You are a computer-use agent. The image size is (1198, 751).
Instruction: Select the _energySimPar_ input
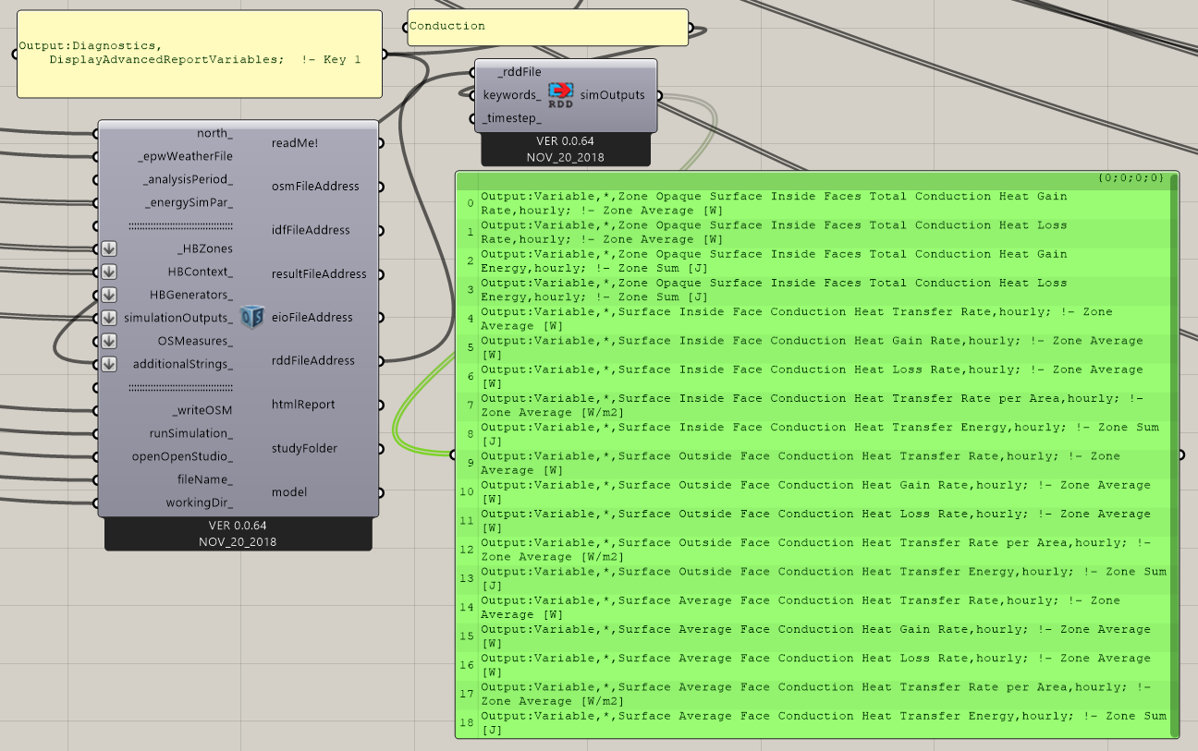pyautogui.click(x=189, y=202)
